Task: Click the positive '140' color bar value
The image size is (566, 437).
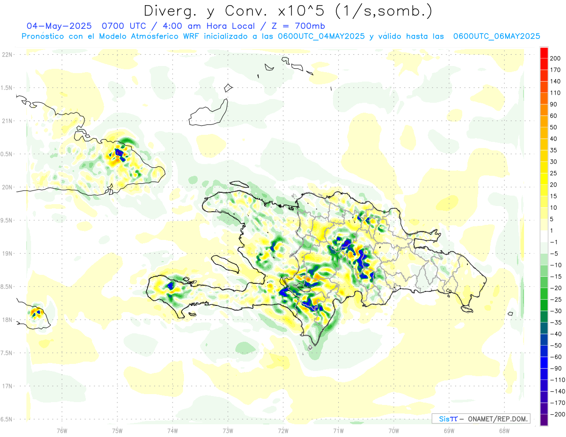Action: (555, 82)
